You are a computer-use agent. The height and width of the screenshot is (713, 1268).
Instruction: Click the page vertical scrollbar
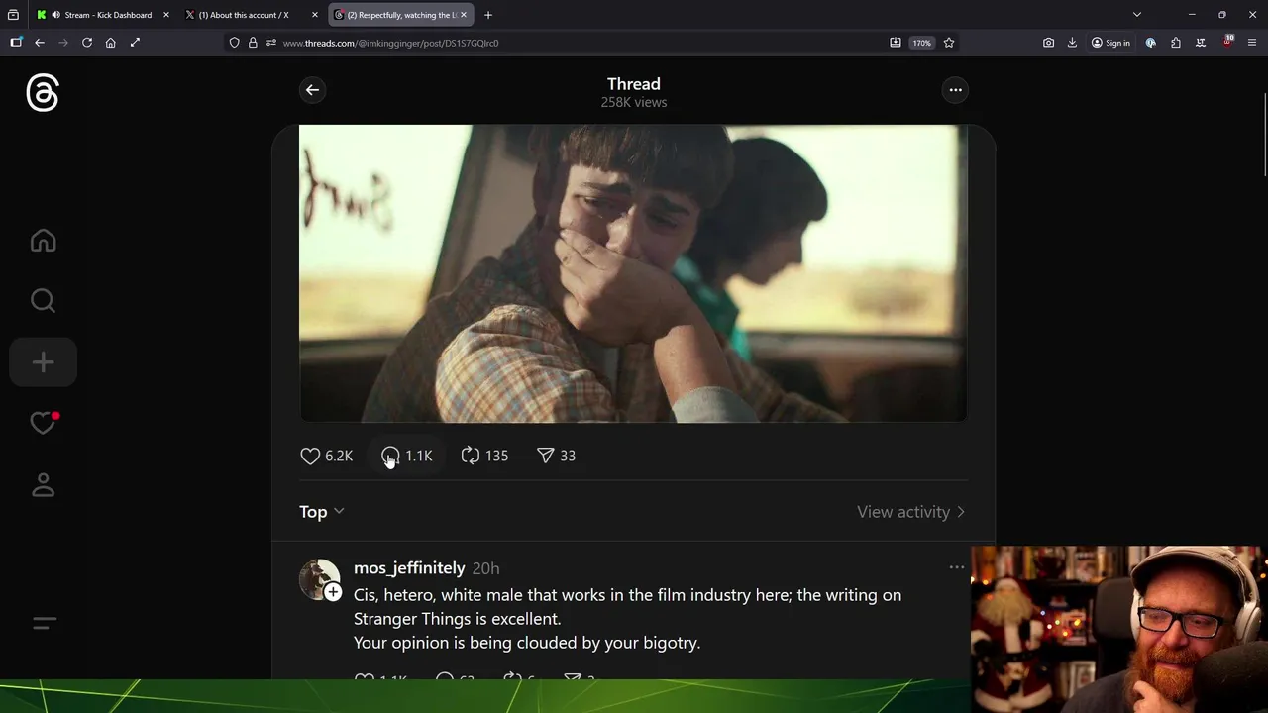(x=1264, y=135)
